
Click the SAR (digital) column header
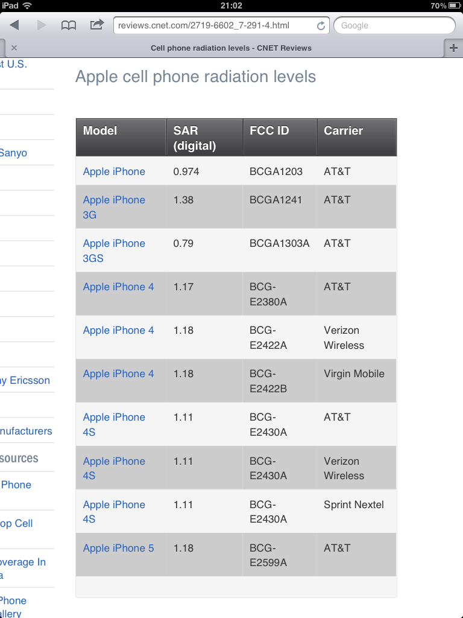(x=205, y=137)
